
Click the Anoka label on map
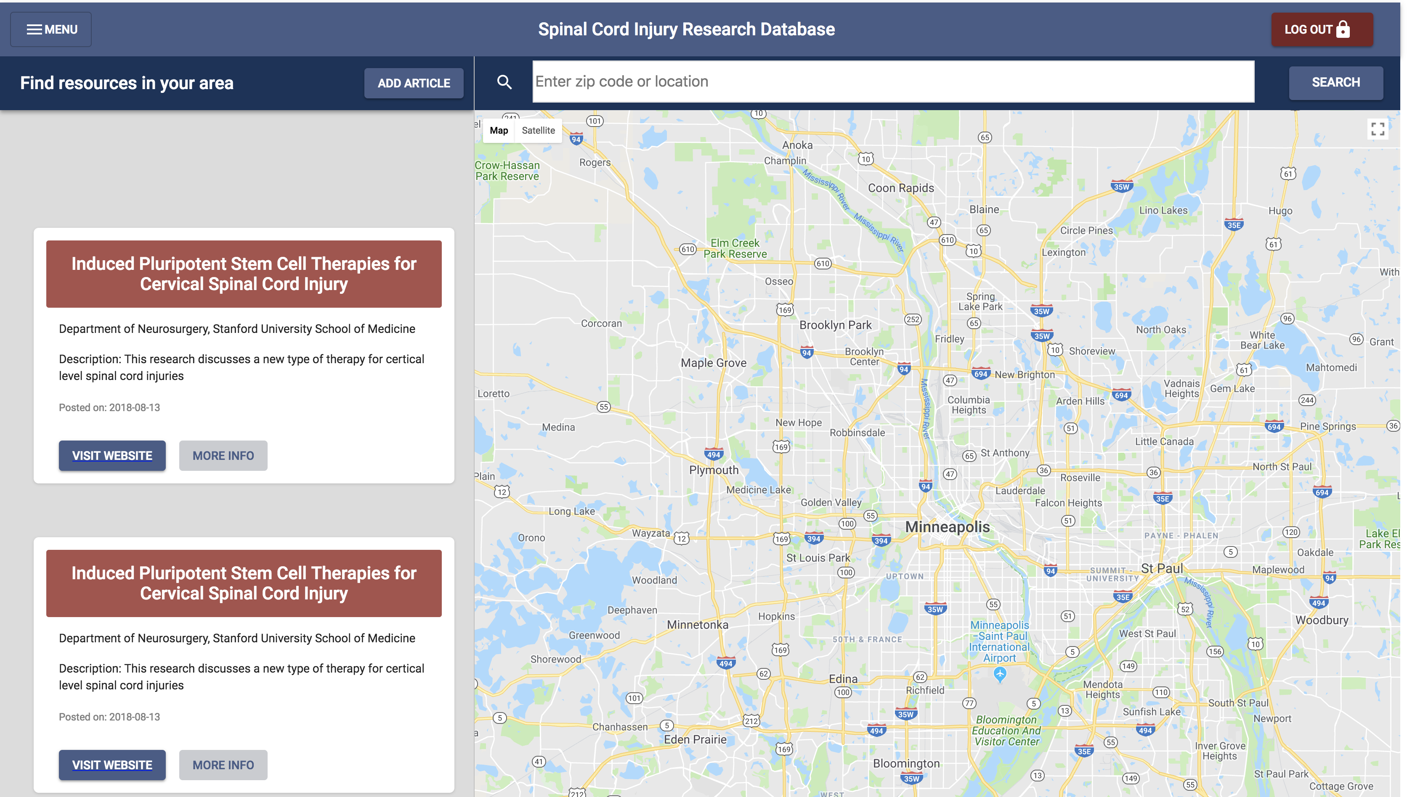pyautogui.click(x=797, y=145)
